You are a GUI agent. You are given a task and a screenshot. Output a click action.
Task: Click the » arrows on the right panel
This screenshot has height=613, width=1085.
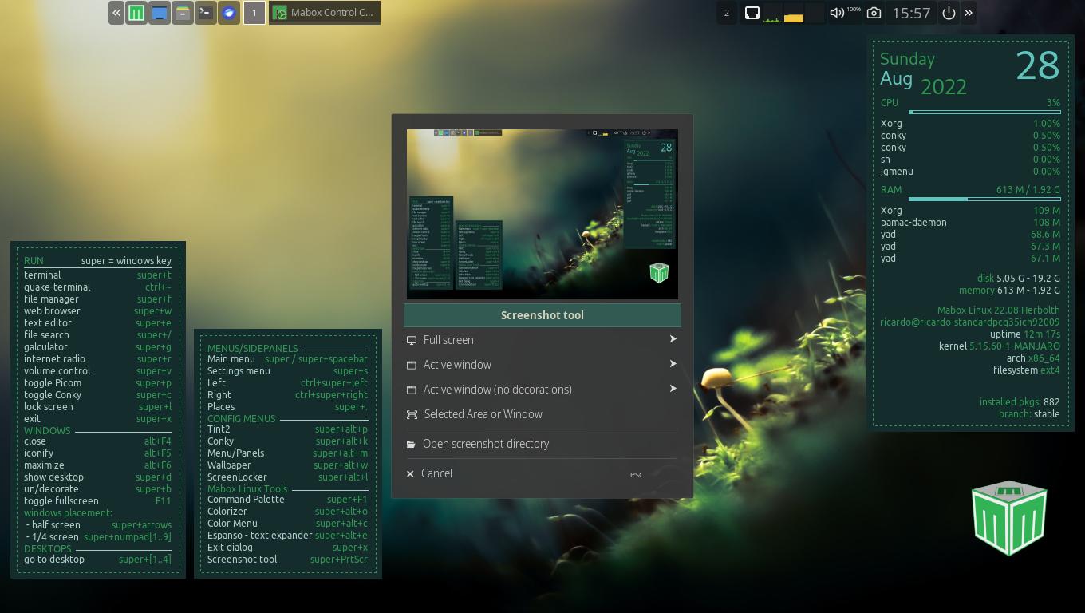(x=969, y=13)
